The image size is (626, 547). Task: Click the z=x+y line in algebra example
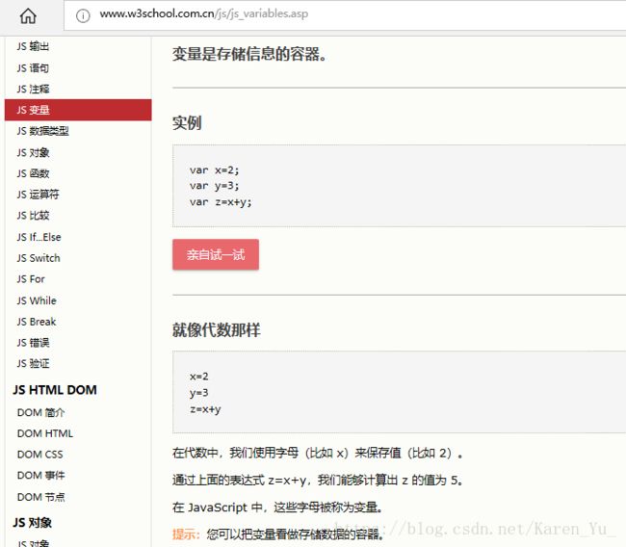pos(205,409)
